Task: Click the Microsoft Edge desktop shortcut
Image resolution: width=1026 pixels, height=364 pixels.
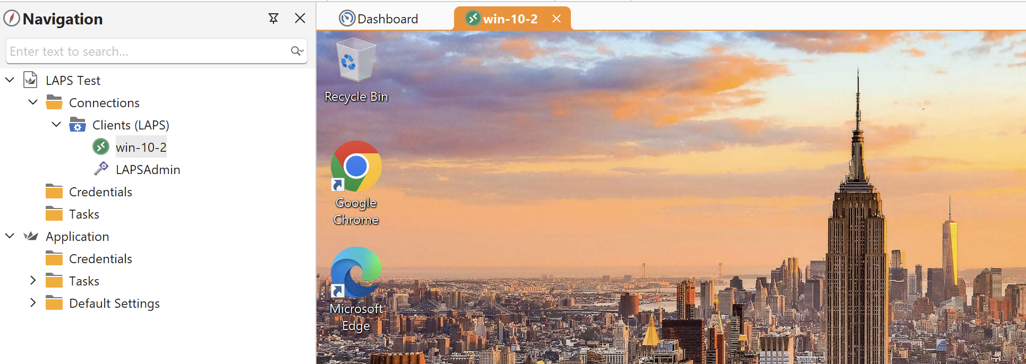Action: pyautogui.click(x=356, y=273)
